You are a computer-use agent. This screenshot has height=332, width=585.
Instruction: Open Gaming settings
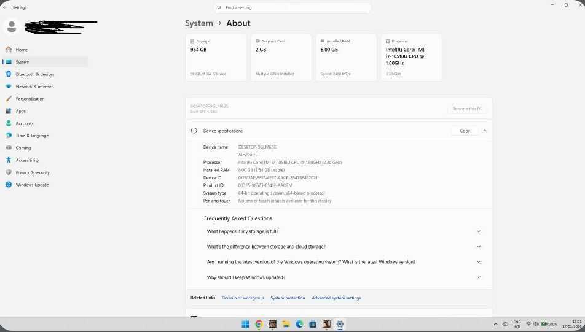pos(45,148)
